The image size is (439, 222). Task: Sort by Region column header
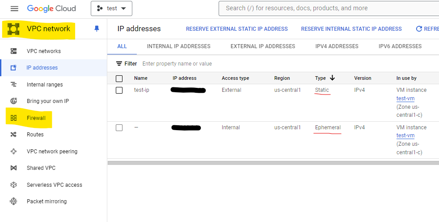(x=282, y=78)
